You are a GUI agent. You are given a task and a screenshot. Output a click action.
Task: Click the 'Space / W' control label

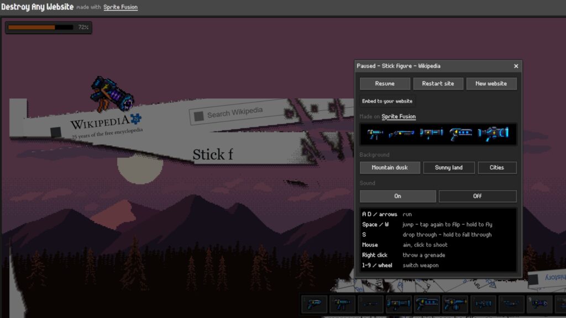tap(375, 224)
